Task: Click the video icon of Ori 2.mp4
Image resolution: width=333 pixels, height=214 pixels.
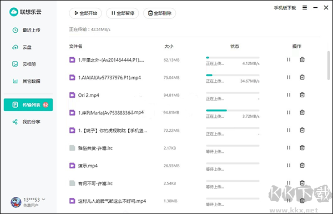Action: 72,95
